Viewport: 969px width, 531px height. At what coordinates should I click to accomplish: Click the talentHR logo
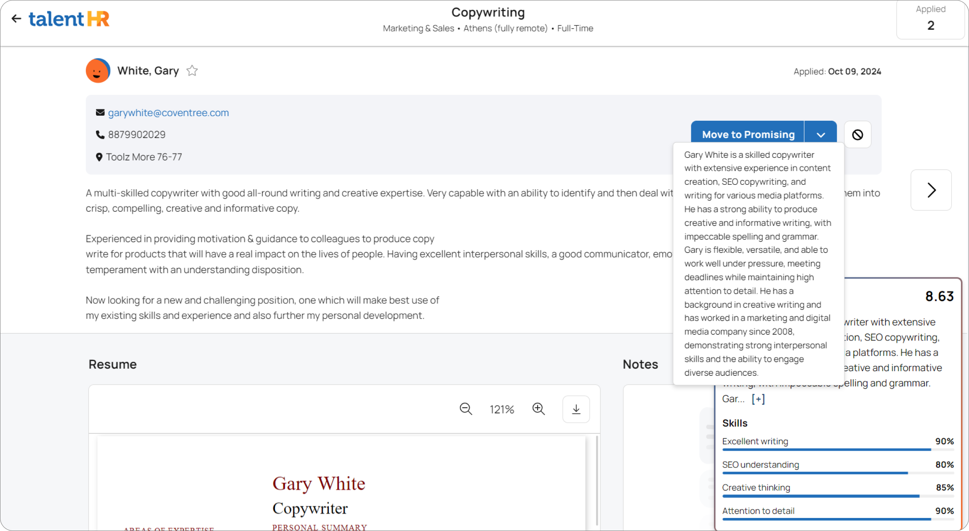tap(69, 19)
